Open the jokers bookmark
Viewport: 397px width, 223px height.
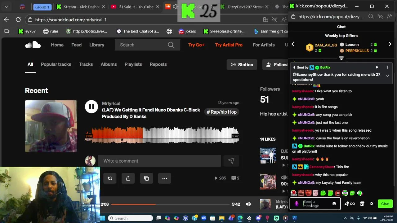point(187,31)
